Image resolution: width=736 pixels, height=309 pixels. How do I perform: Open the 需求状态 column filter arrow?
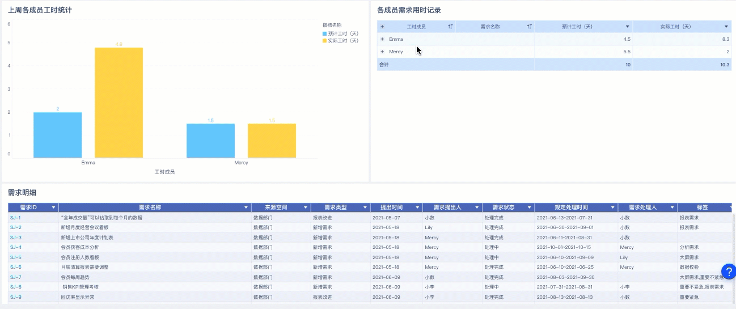click(x=530, y=208)
